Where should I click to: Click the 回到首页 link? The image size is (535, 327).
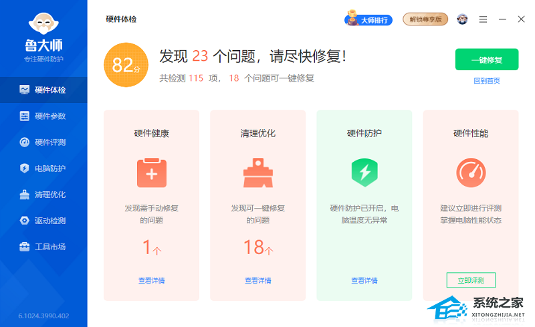tap(487, 81)
